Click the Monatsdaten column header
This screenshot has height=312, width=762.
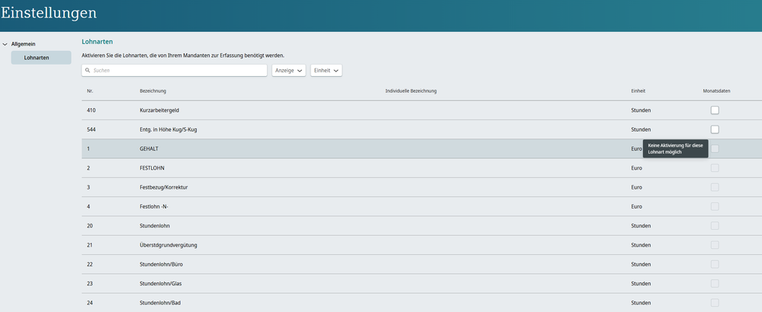coord(716,91)
